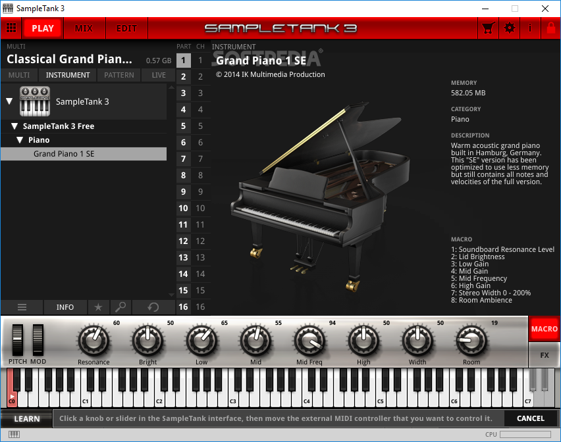561x442 pixels.
Task: Click the 582.05 MB memory value
Action: (468, 93)
